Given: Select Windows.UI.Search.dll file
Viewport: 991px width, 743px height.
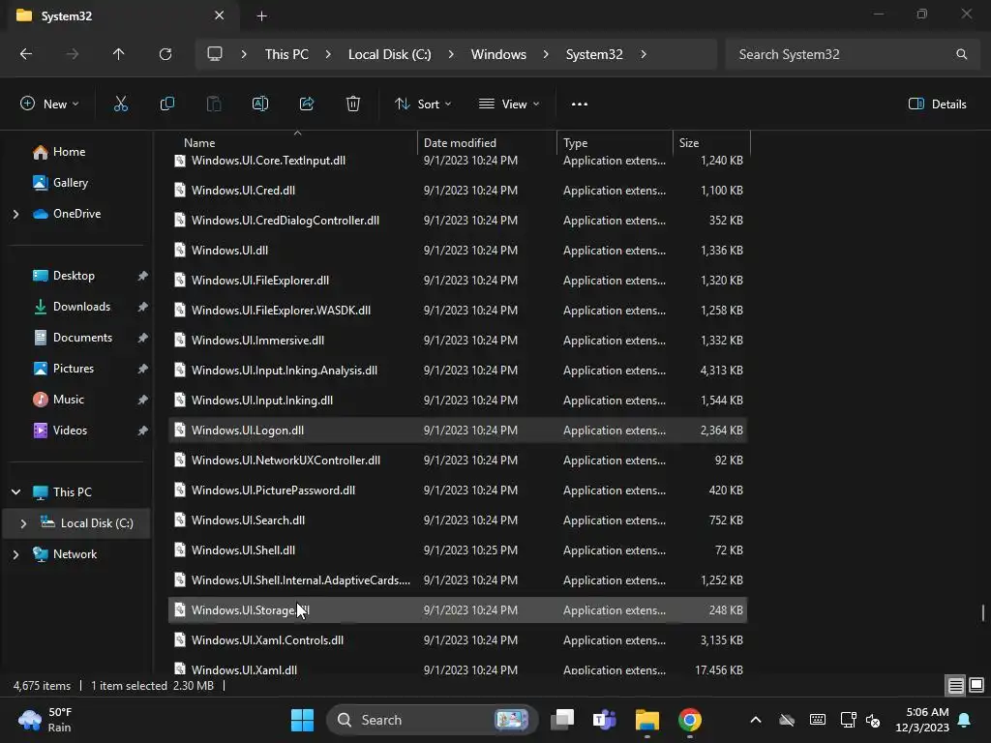Looking at the screenshot, I should (458, 520).
